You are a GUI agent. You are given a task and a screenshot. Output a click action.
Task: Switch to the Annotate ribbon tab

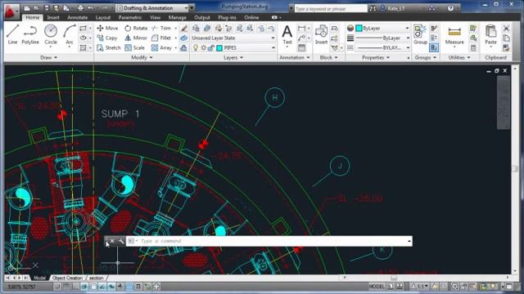point(78,17)
